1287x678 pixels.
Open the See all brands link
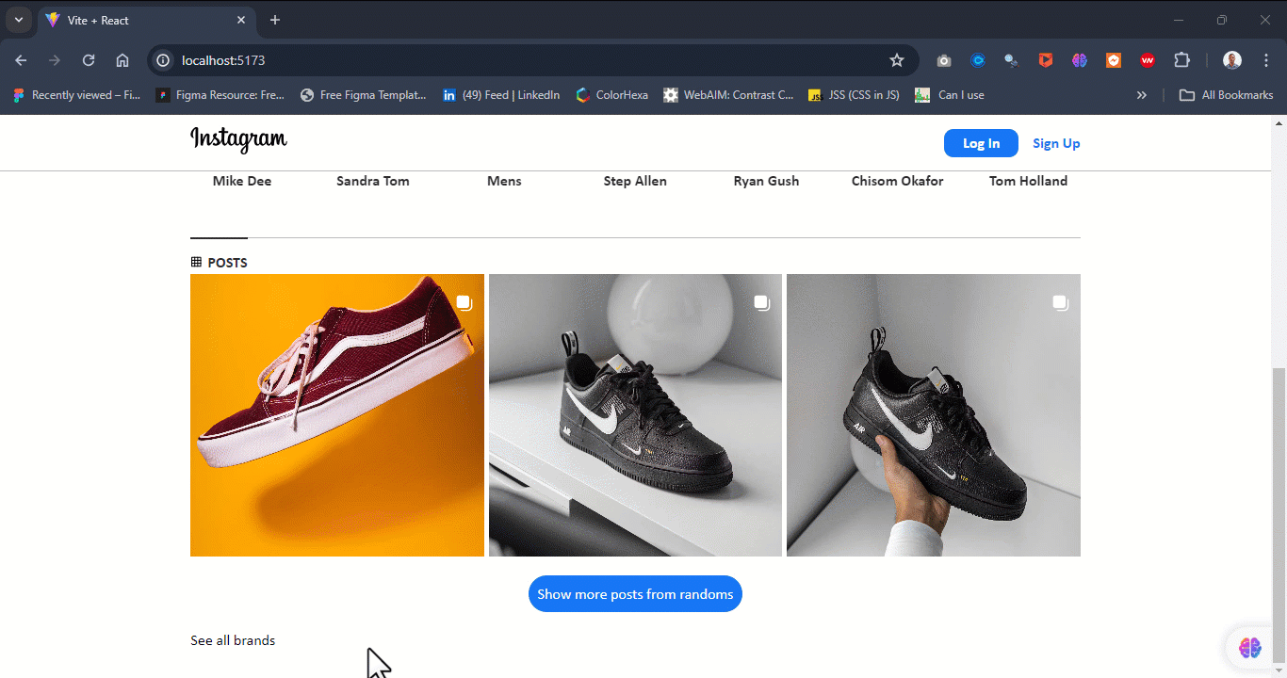pyautogui.click(x=233, y=640)
